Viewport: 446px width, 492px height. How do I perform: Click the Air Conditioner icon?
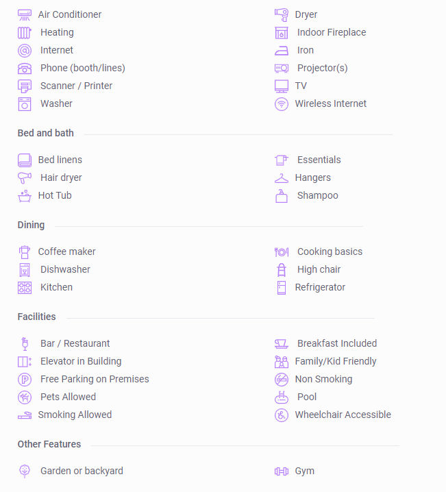point(25,15)
